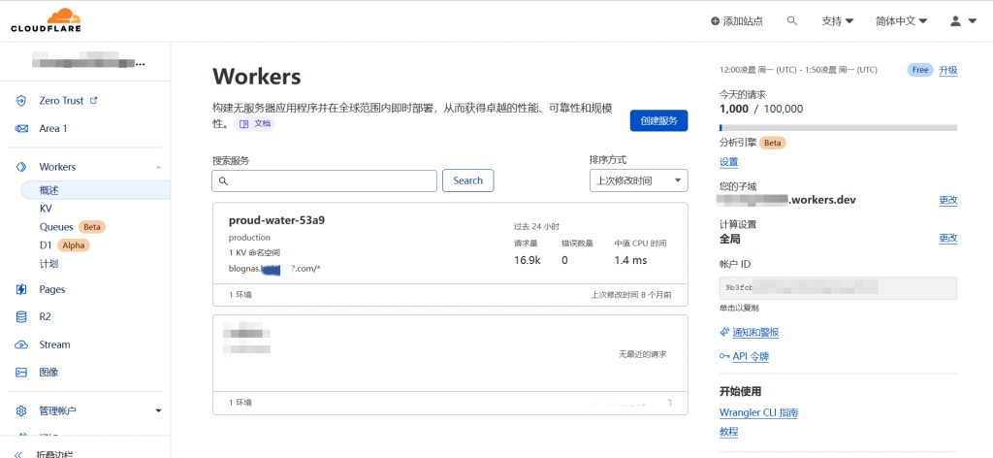Image resolution: width=993 pixels, height=458 pixels.
Task: Open 计划 in Workers submenu
Action: tap(48, 264)
